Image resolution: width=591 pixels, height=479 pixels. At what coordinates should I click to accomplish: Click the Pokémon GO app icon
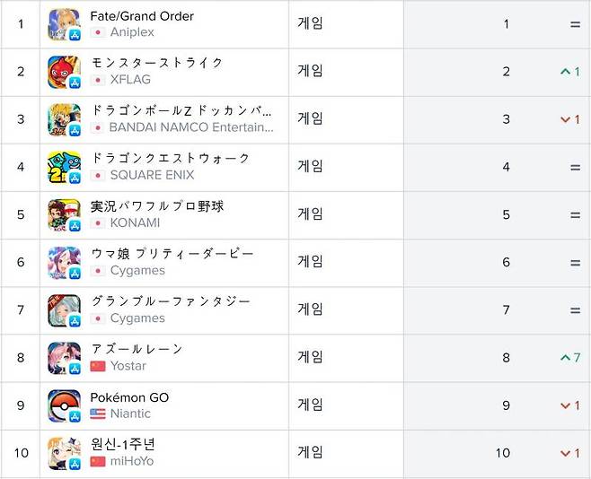tap(64, 405)
